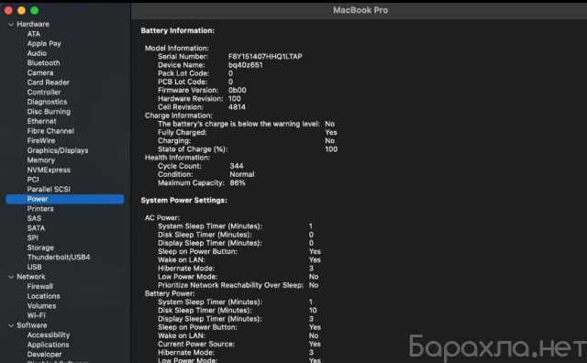Open Printers information
Image resolution: width=587 pixels, height=363 pixels.
click(40, 209)
